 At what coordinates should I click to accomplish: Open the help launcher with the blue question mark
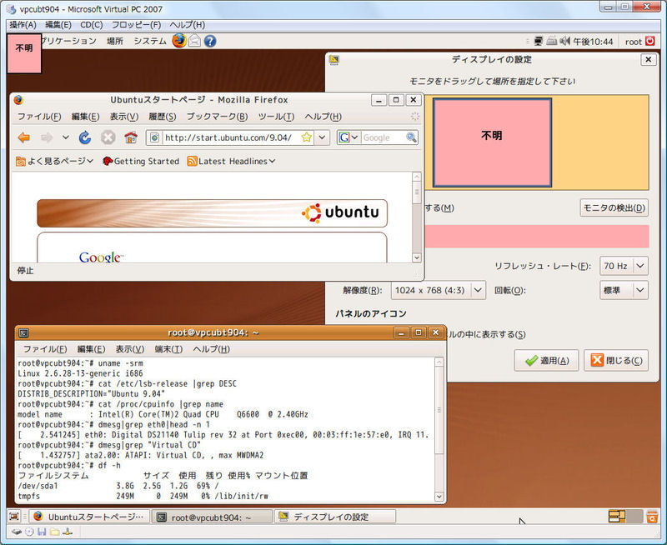pyautogui.click(x=210, y=41)
